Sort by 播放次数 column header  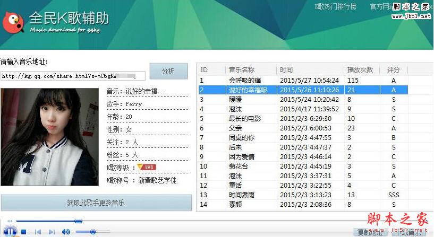[x=361, y=69]
